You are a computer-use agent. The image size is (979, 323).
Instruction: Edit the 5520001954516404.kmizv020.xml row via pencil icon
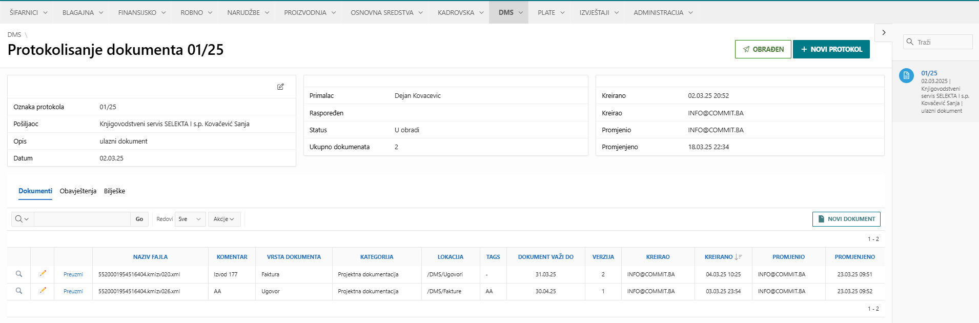click(x=43, y=274)
